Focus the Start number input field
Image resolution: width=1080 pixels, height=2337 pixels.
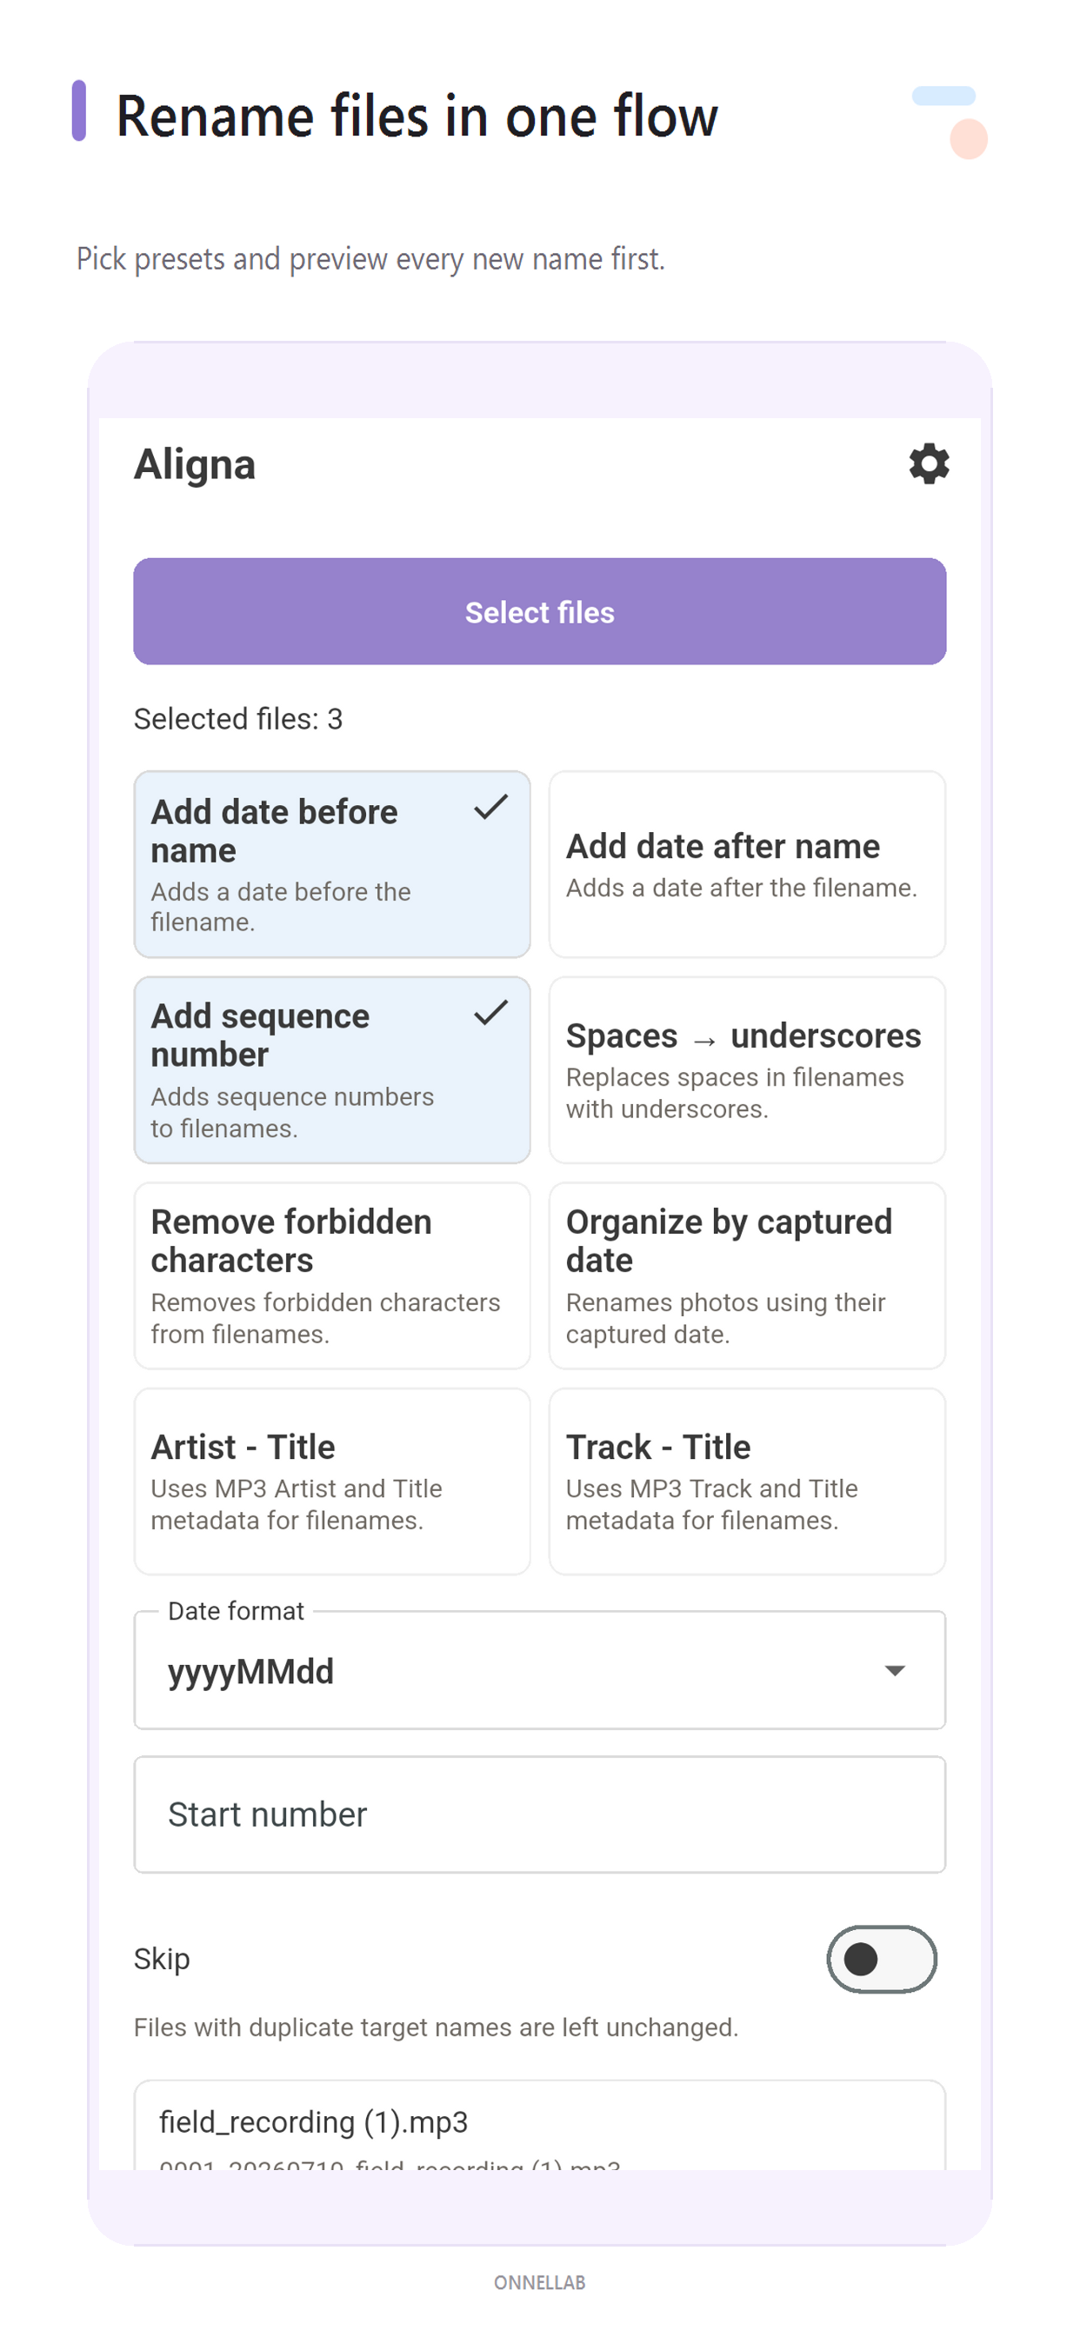pos(540,1814)
